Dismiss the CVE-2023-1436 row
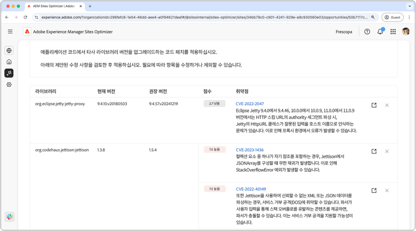The width and height of the screenshot is (416, 231). [x=387, y=151]
